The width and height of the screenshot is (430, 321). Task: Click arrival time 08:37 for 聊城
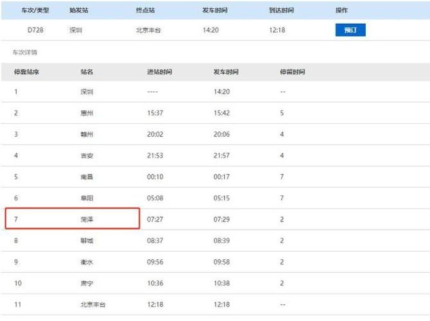coord(155,241)
